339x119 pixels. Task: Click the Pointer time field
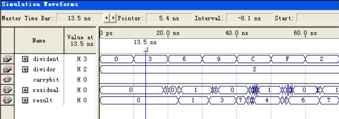tap(169, 18)
